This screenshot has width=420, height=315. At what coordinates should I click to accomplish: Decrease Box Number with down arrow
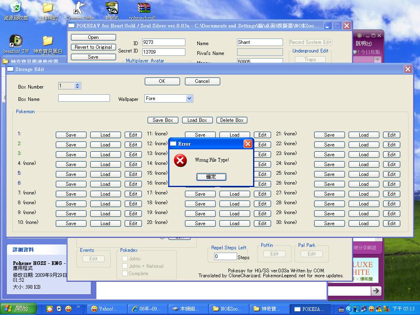pyautogui.click(x=78, y=87)
